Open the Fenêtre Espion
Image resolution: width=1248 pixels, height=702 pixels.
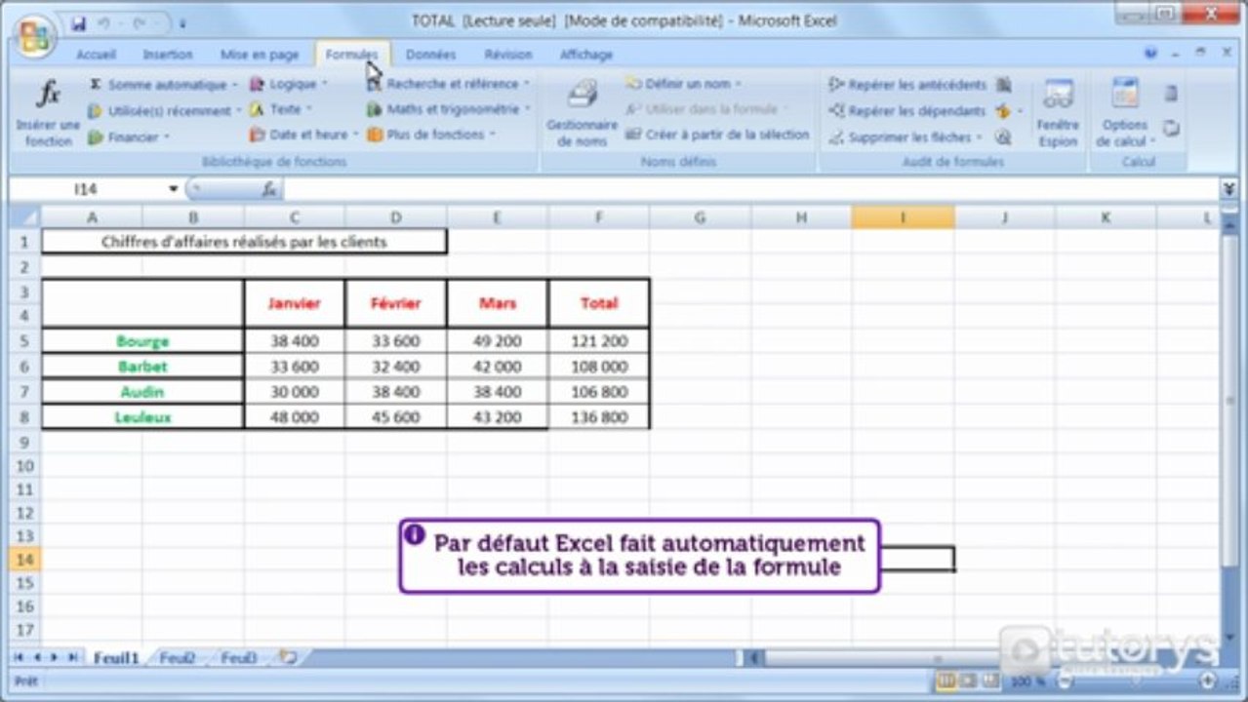1058,113
